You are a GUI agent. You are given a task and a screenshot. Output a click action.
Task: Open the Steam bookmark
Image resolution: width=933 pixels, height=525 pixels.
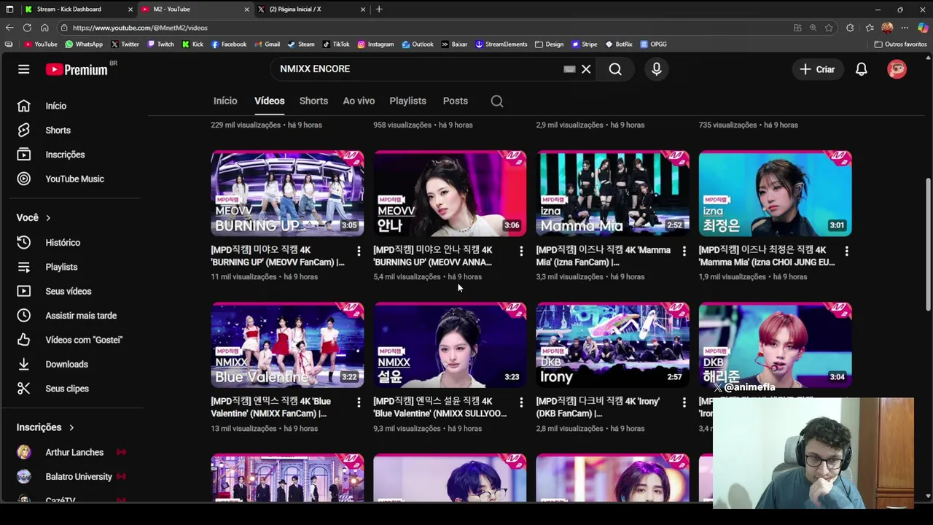[301, 44]
